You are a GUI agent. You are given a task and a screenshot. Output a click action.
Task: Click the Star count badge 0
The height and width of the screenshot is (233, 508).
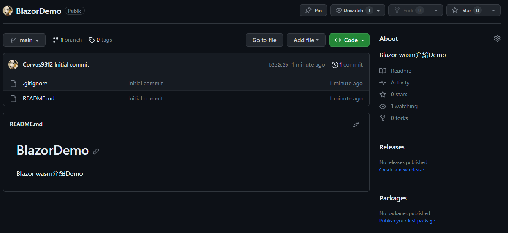pyautogui.click(x=477, y=11)
